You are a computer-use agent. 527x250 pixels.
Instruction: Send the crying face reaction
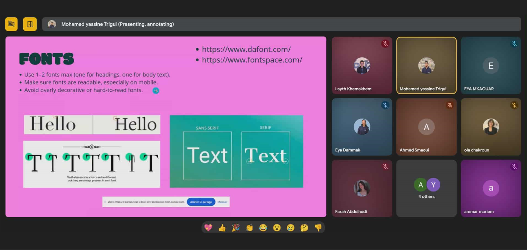pos(291,228)
